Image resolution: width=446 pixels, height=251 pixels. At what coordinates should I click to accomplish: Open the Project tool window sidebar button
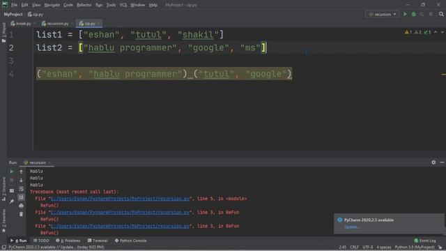point(3,33)
